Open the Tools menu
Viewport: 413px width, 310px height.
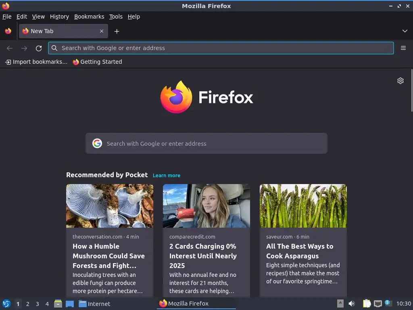116,17
